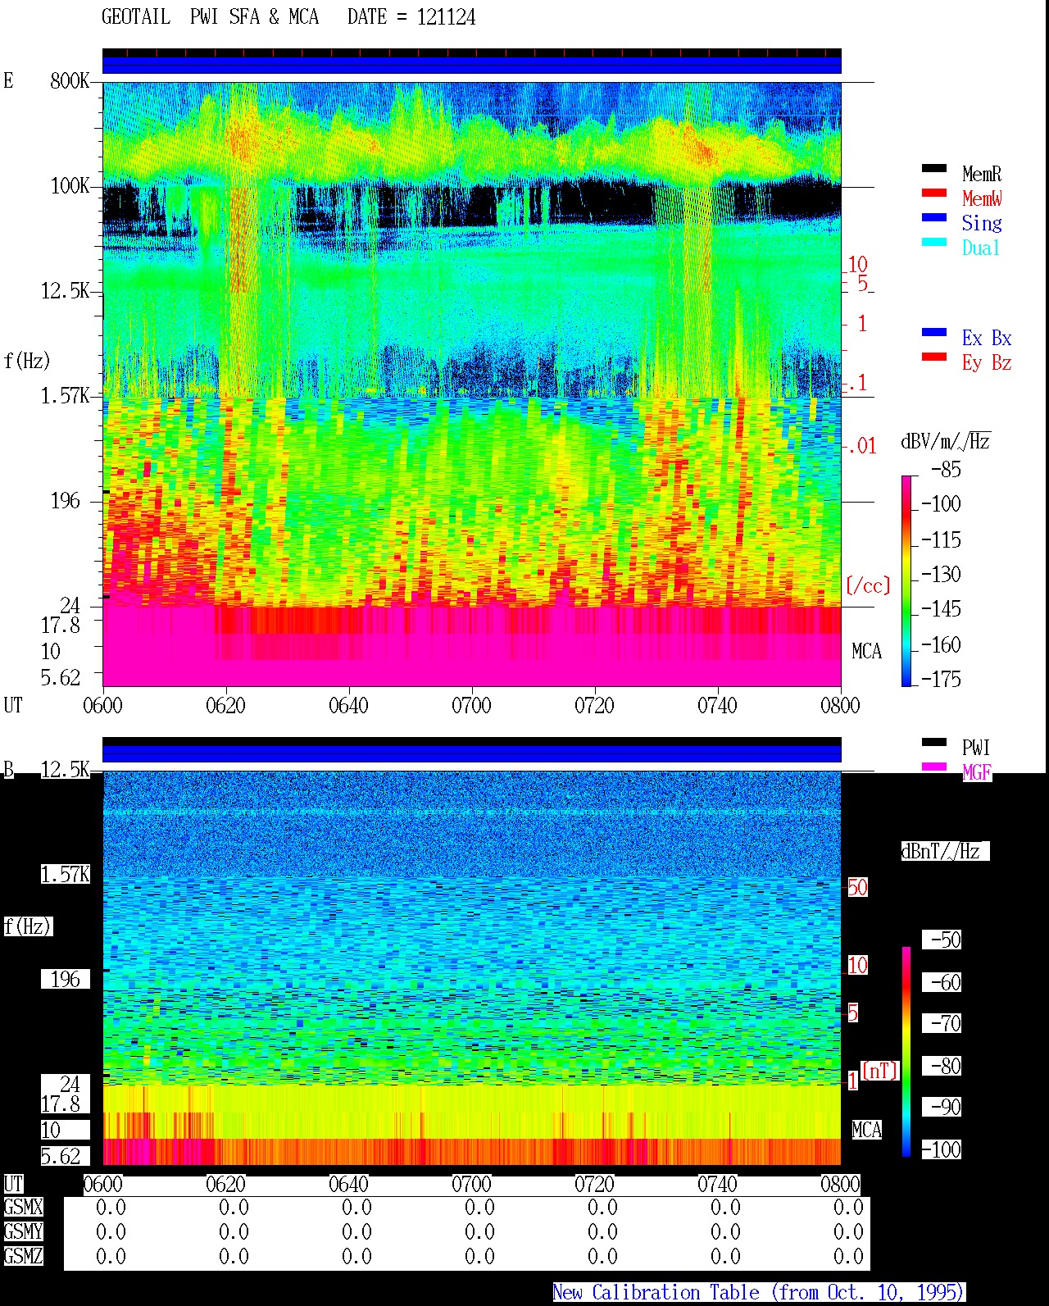Click the GSMX row label
The height and width of the screenshot is (1306, 1049).
[23, 1207]
